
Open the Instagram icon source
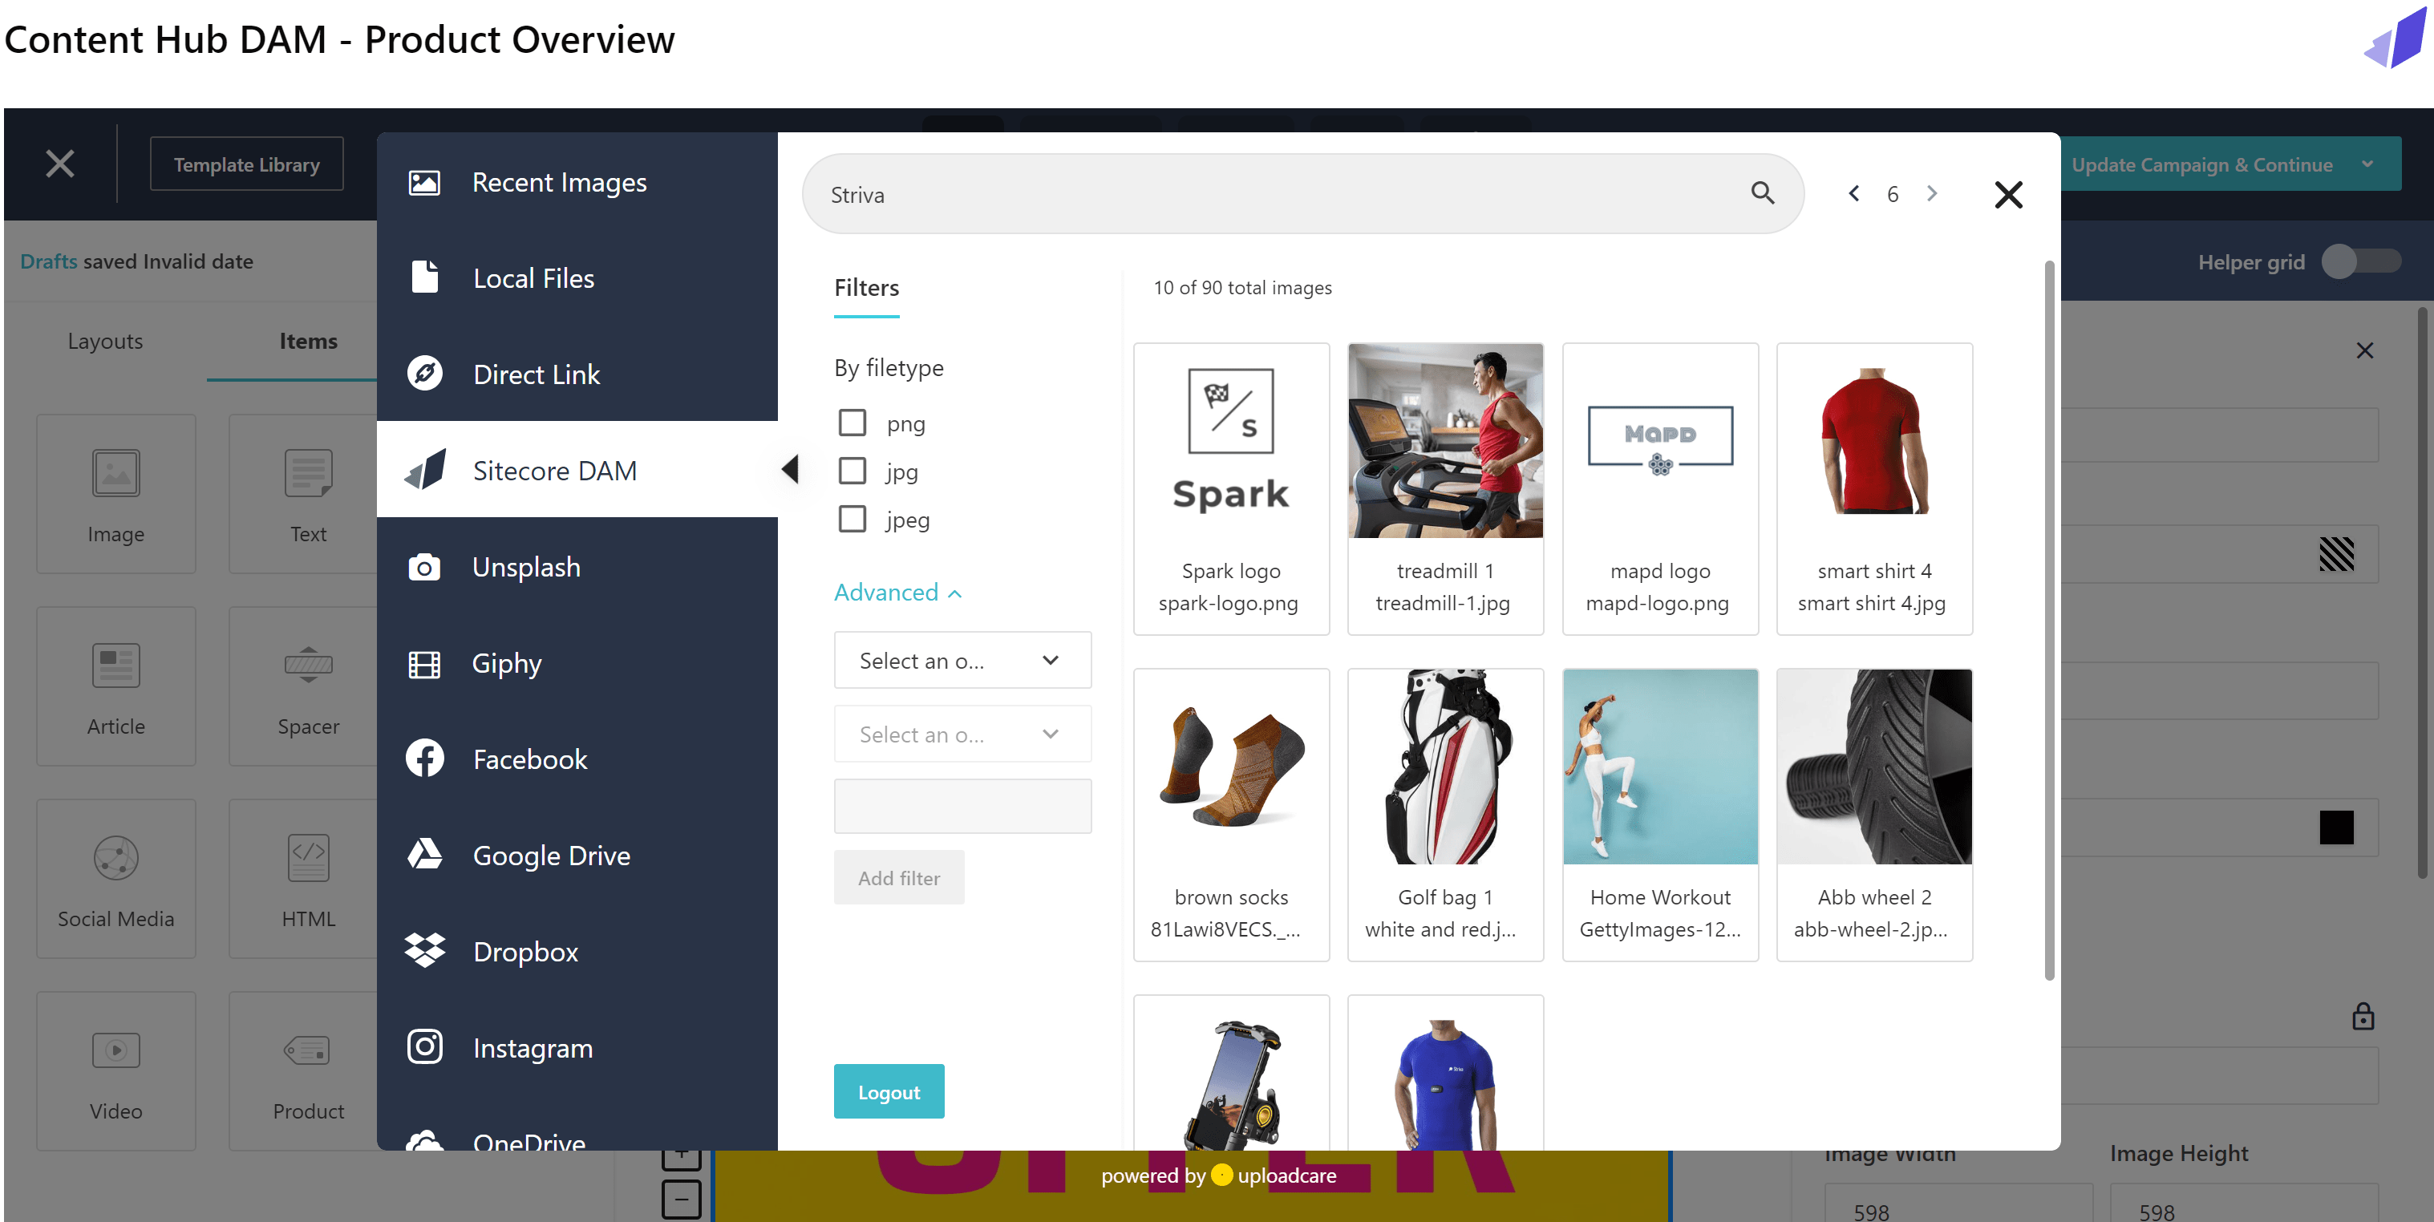[424, 1046]
